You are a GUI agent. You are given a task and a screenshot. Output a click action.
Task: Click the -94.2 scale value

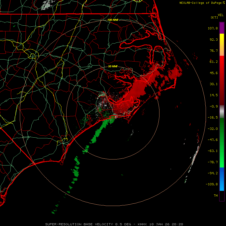(x=213, y=173)
